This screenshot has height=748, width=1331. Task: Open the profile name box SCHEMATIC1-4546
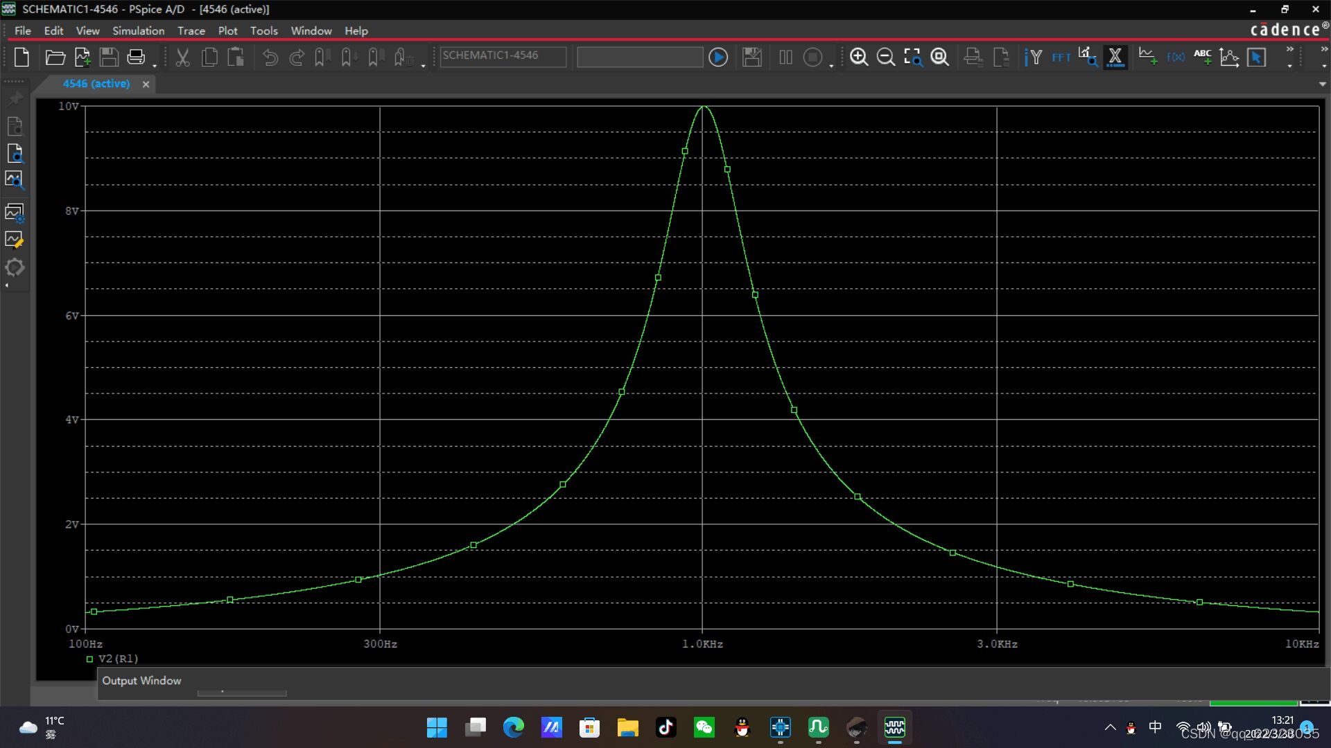pos(503,56)
